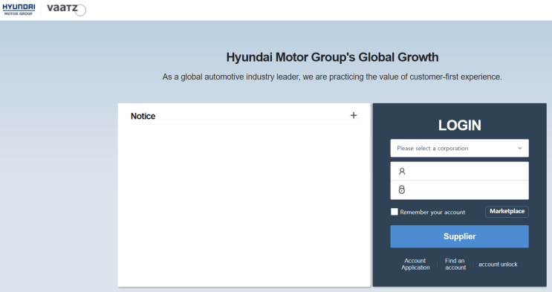Click the Notice heading
The width and height of the screenshot is (552, 292).
pos(143,116)
